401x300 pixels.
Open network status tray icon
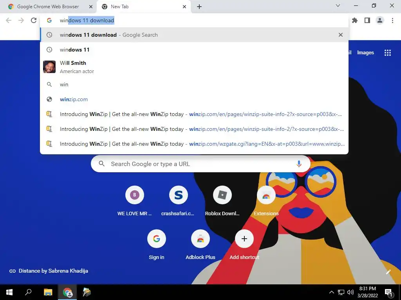[x=341, y=292]
